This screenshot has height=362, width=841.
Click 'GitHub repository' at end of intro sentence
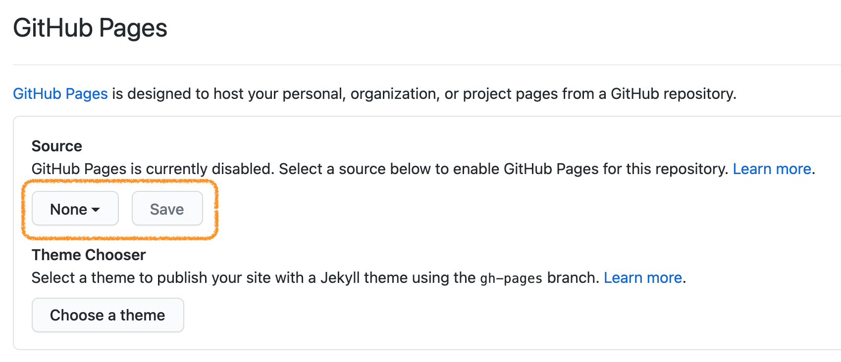click(673, 94)
